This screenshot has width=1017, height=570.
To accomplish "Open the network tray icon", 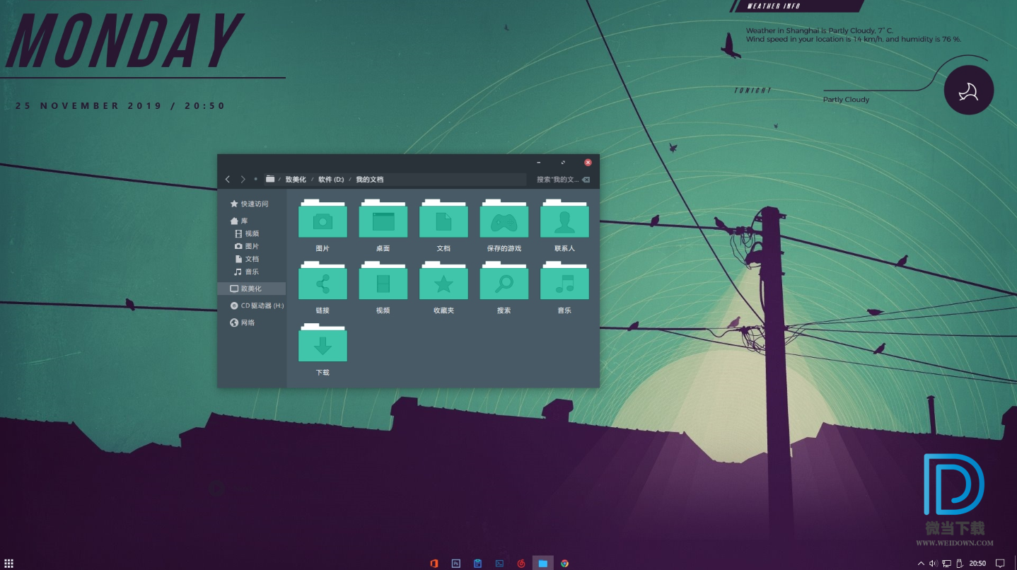I will 946,564.
